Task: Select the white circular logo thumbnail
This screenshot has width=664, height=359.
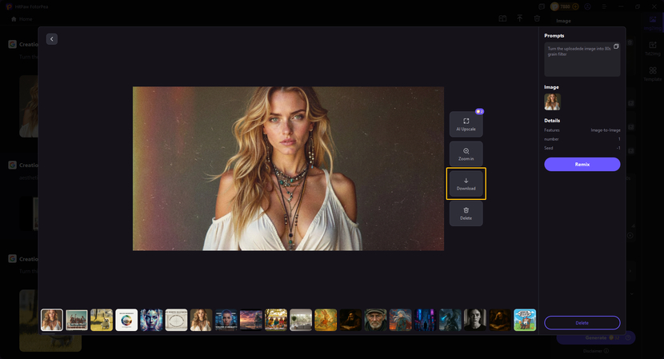Action: tap(126, 320)
